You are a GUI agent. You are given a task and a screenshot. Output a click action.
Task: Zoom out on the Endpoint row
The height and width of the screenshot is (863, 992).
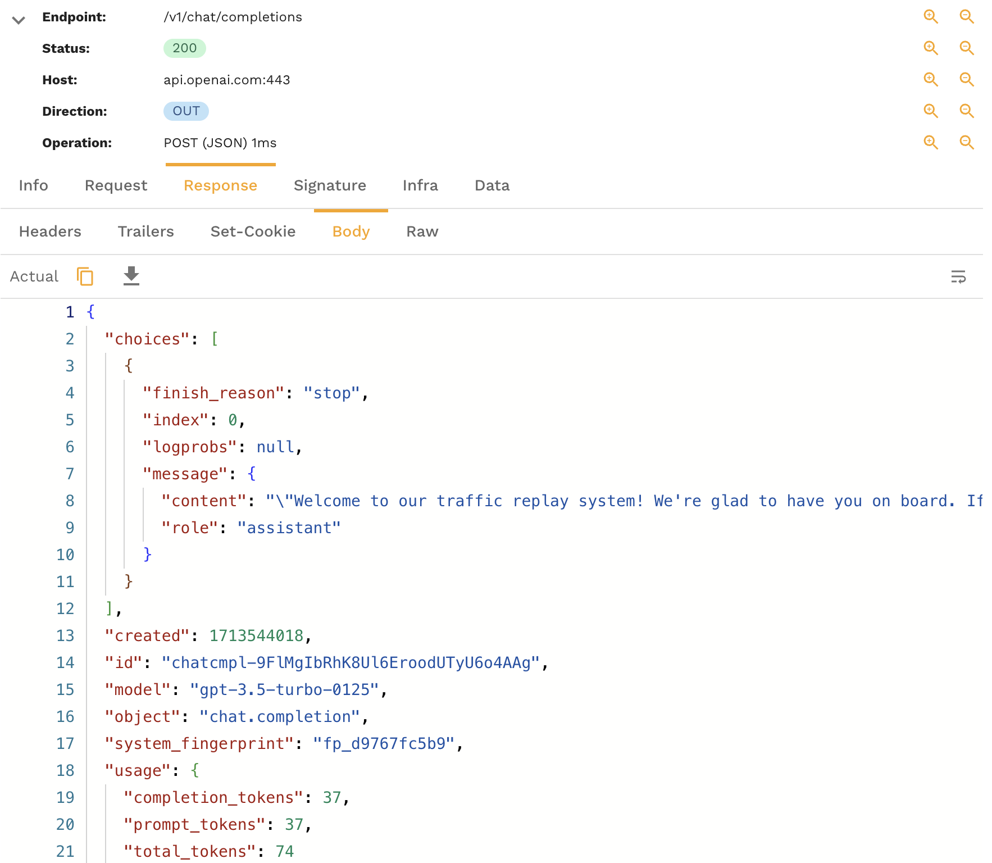point(967,17)
